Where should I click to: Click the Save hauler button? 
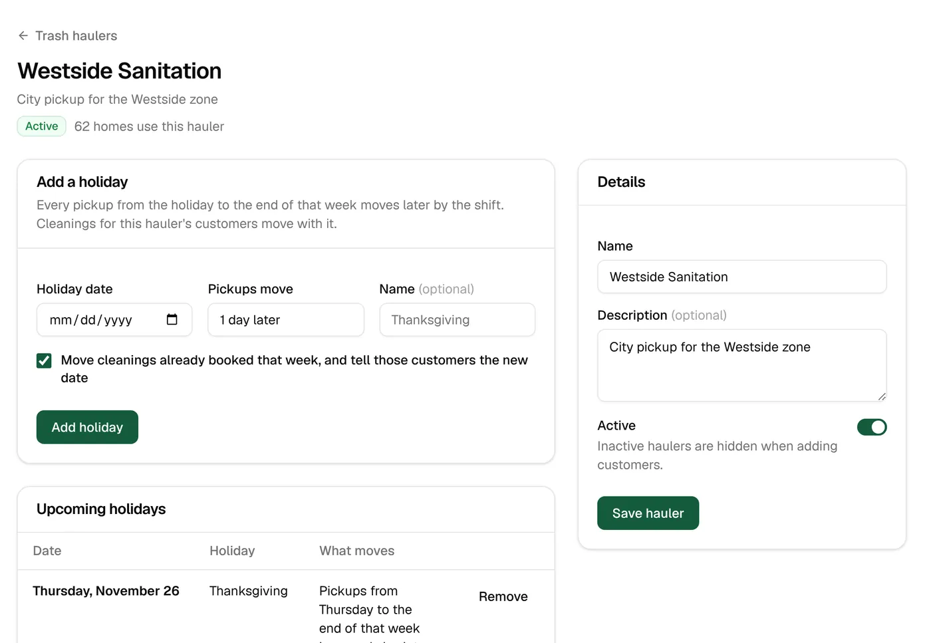tap(648, 513)
